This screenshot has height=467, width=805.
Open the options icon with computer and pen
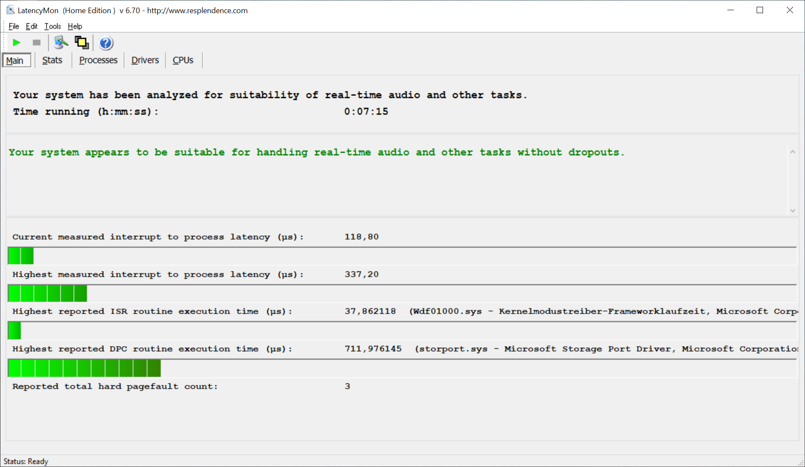(x=61, y=42)
